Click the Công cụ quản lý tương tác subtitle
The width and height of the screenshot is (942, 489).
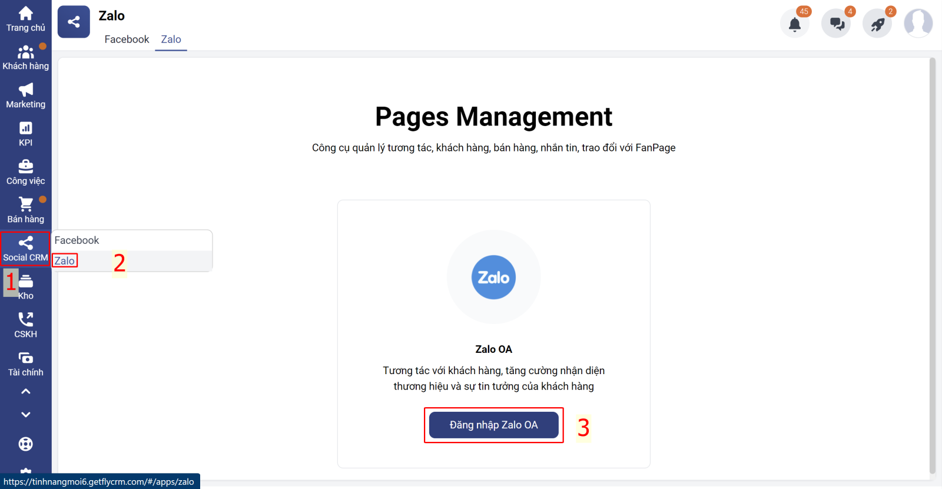pos(493,148)
